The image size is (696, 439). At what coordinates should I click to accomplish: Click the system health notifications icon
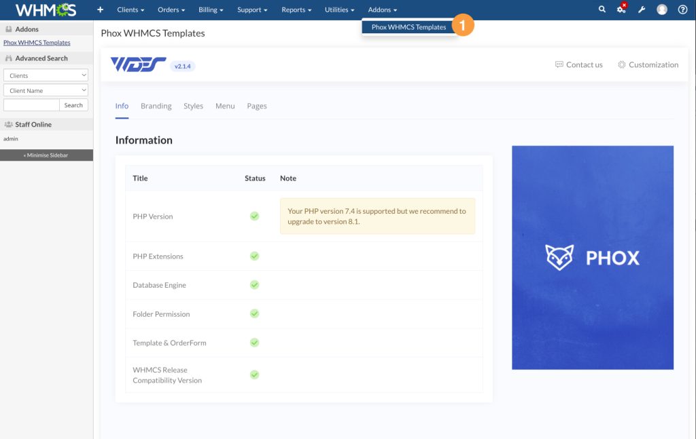tap(621, 9)
